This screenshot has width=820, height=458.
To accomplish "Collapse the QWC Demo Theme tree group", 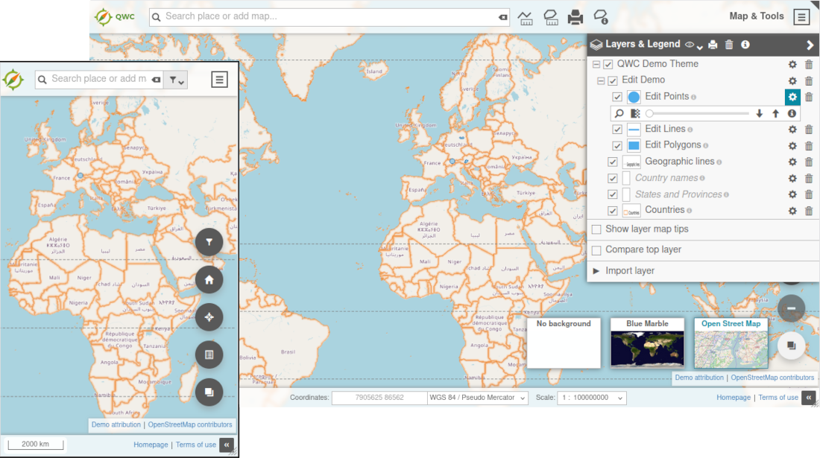I will coord(596,65).
